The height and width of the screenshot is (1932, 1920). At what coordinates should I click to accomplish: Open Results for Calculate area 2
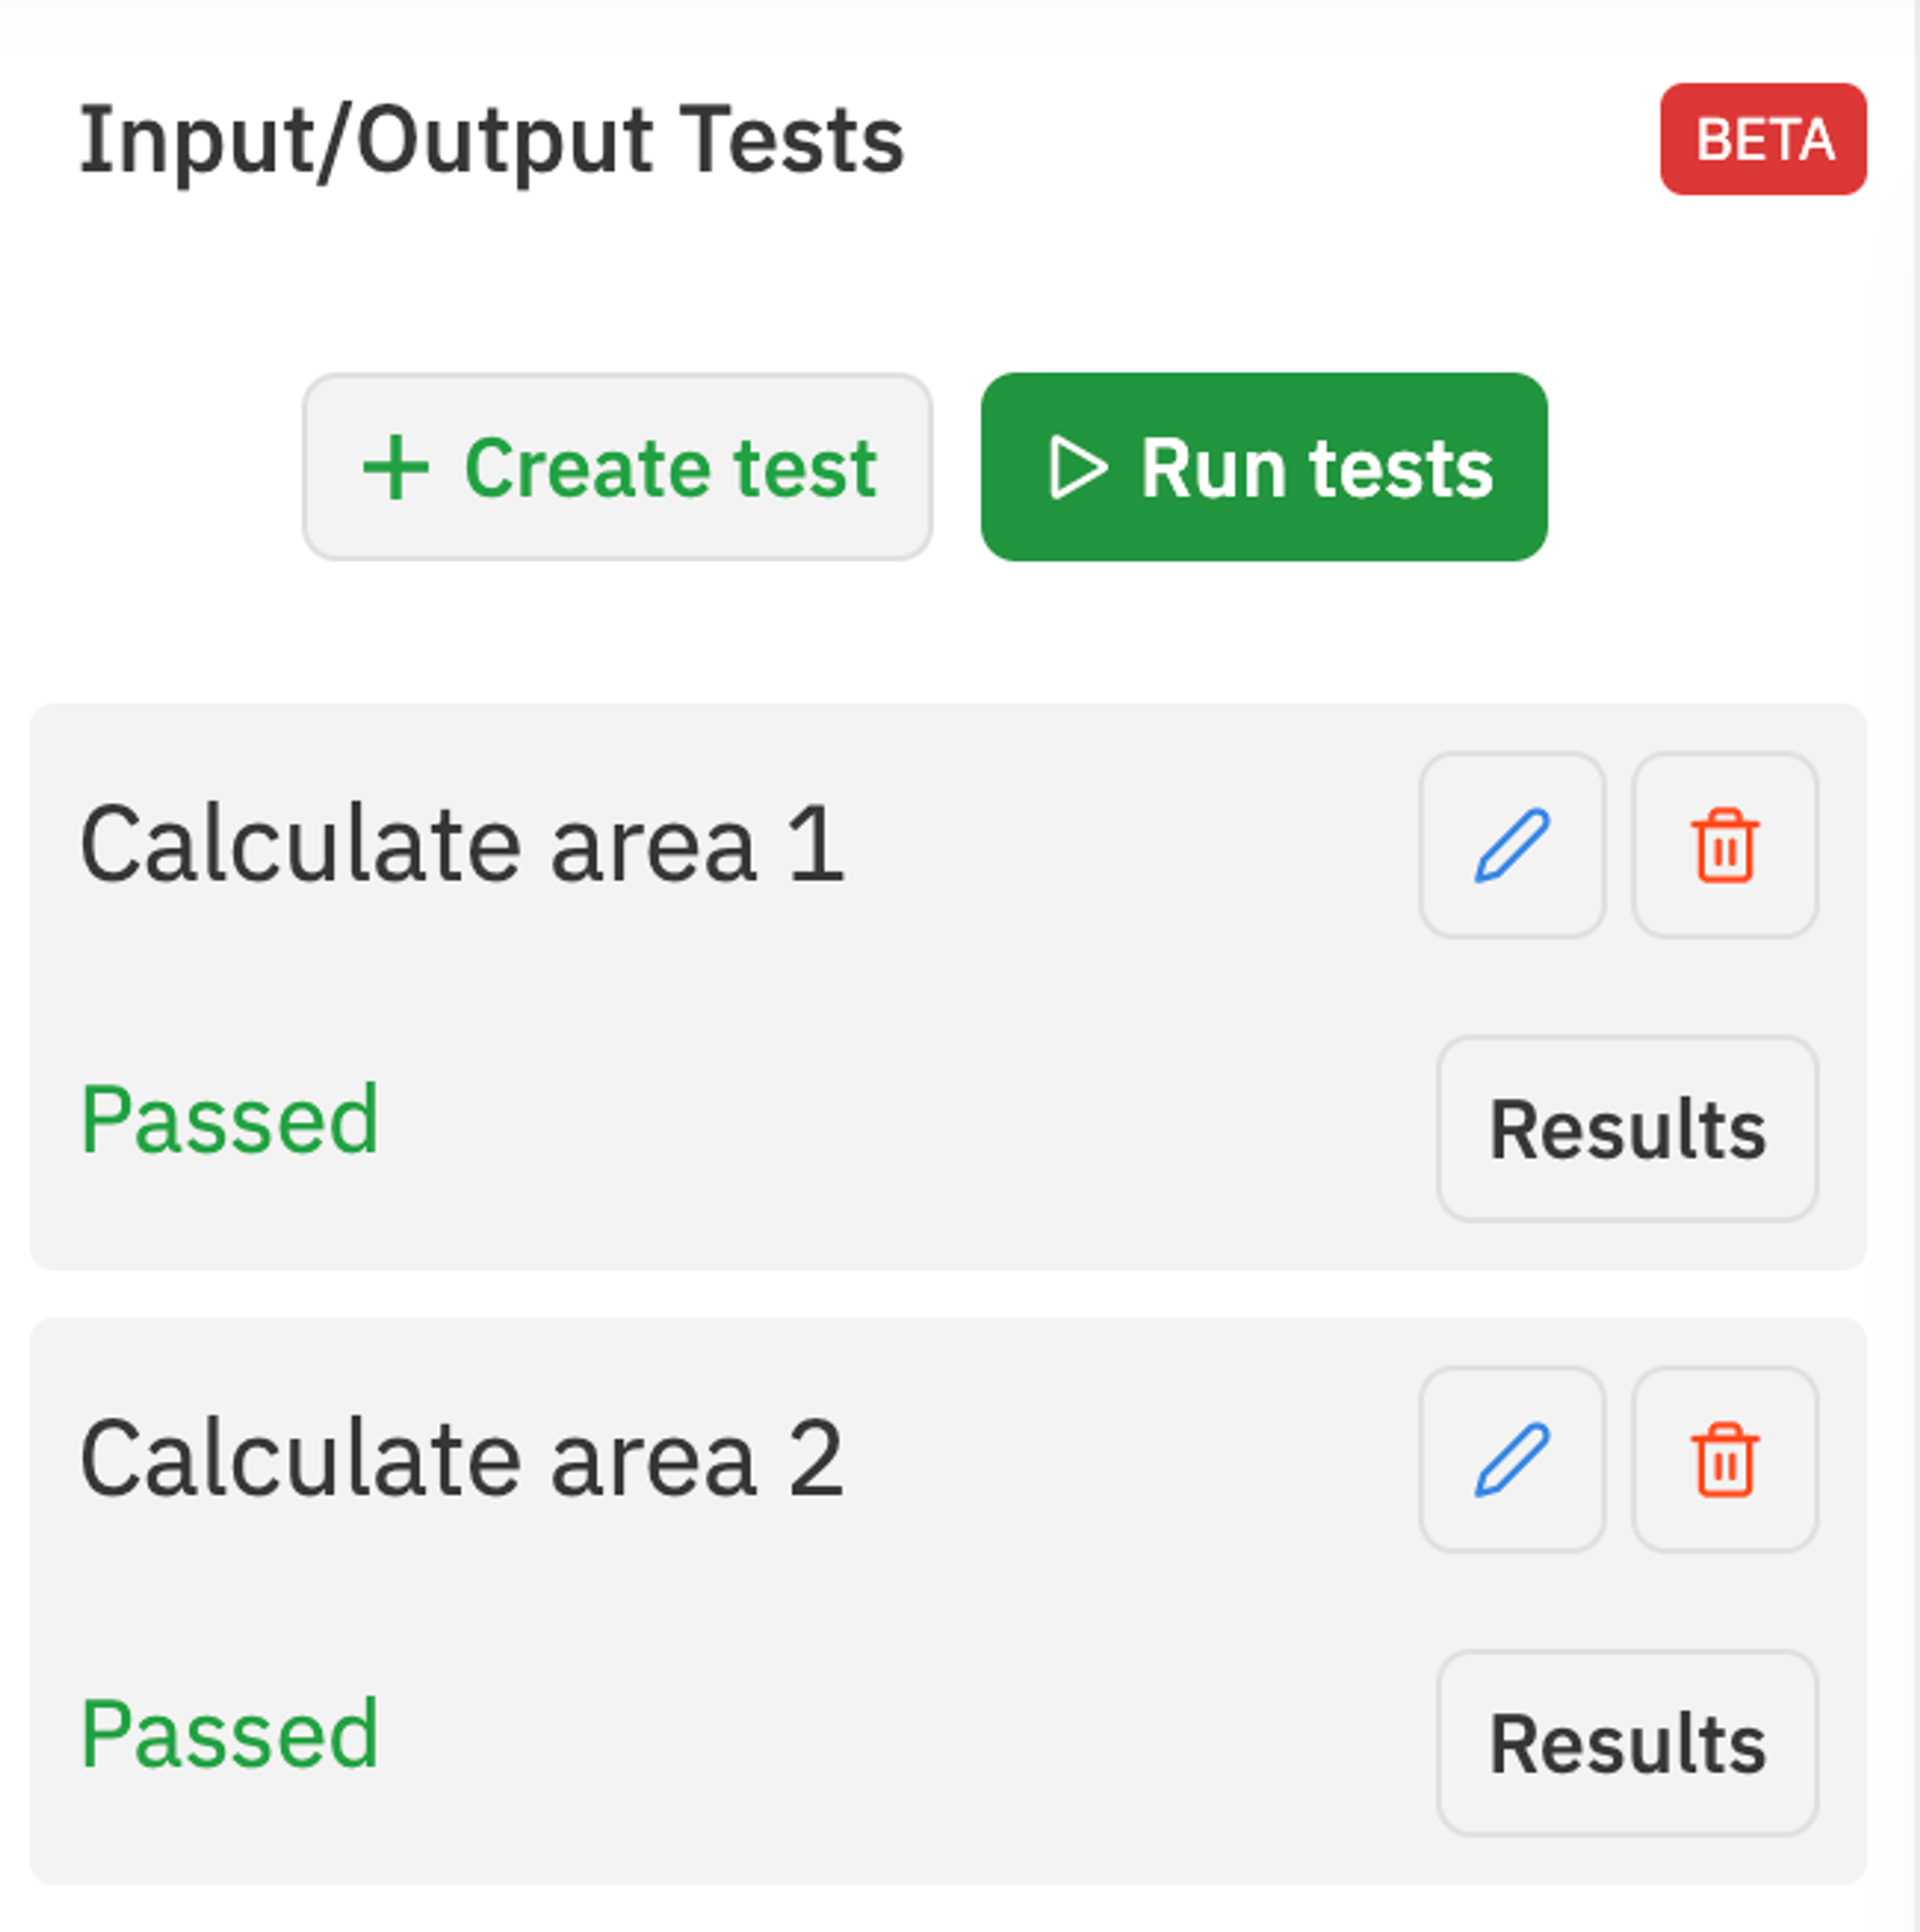tap(1627, 1740)
